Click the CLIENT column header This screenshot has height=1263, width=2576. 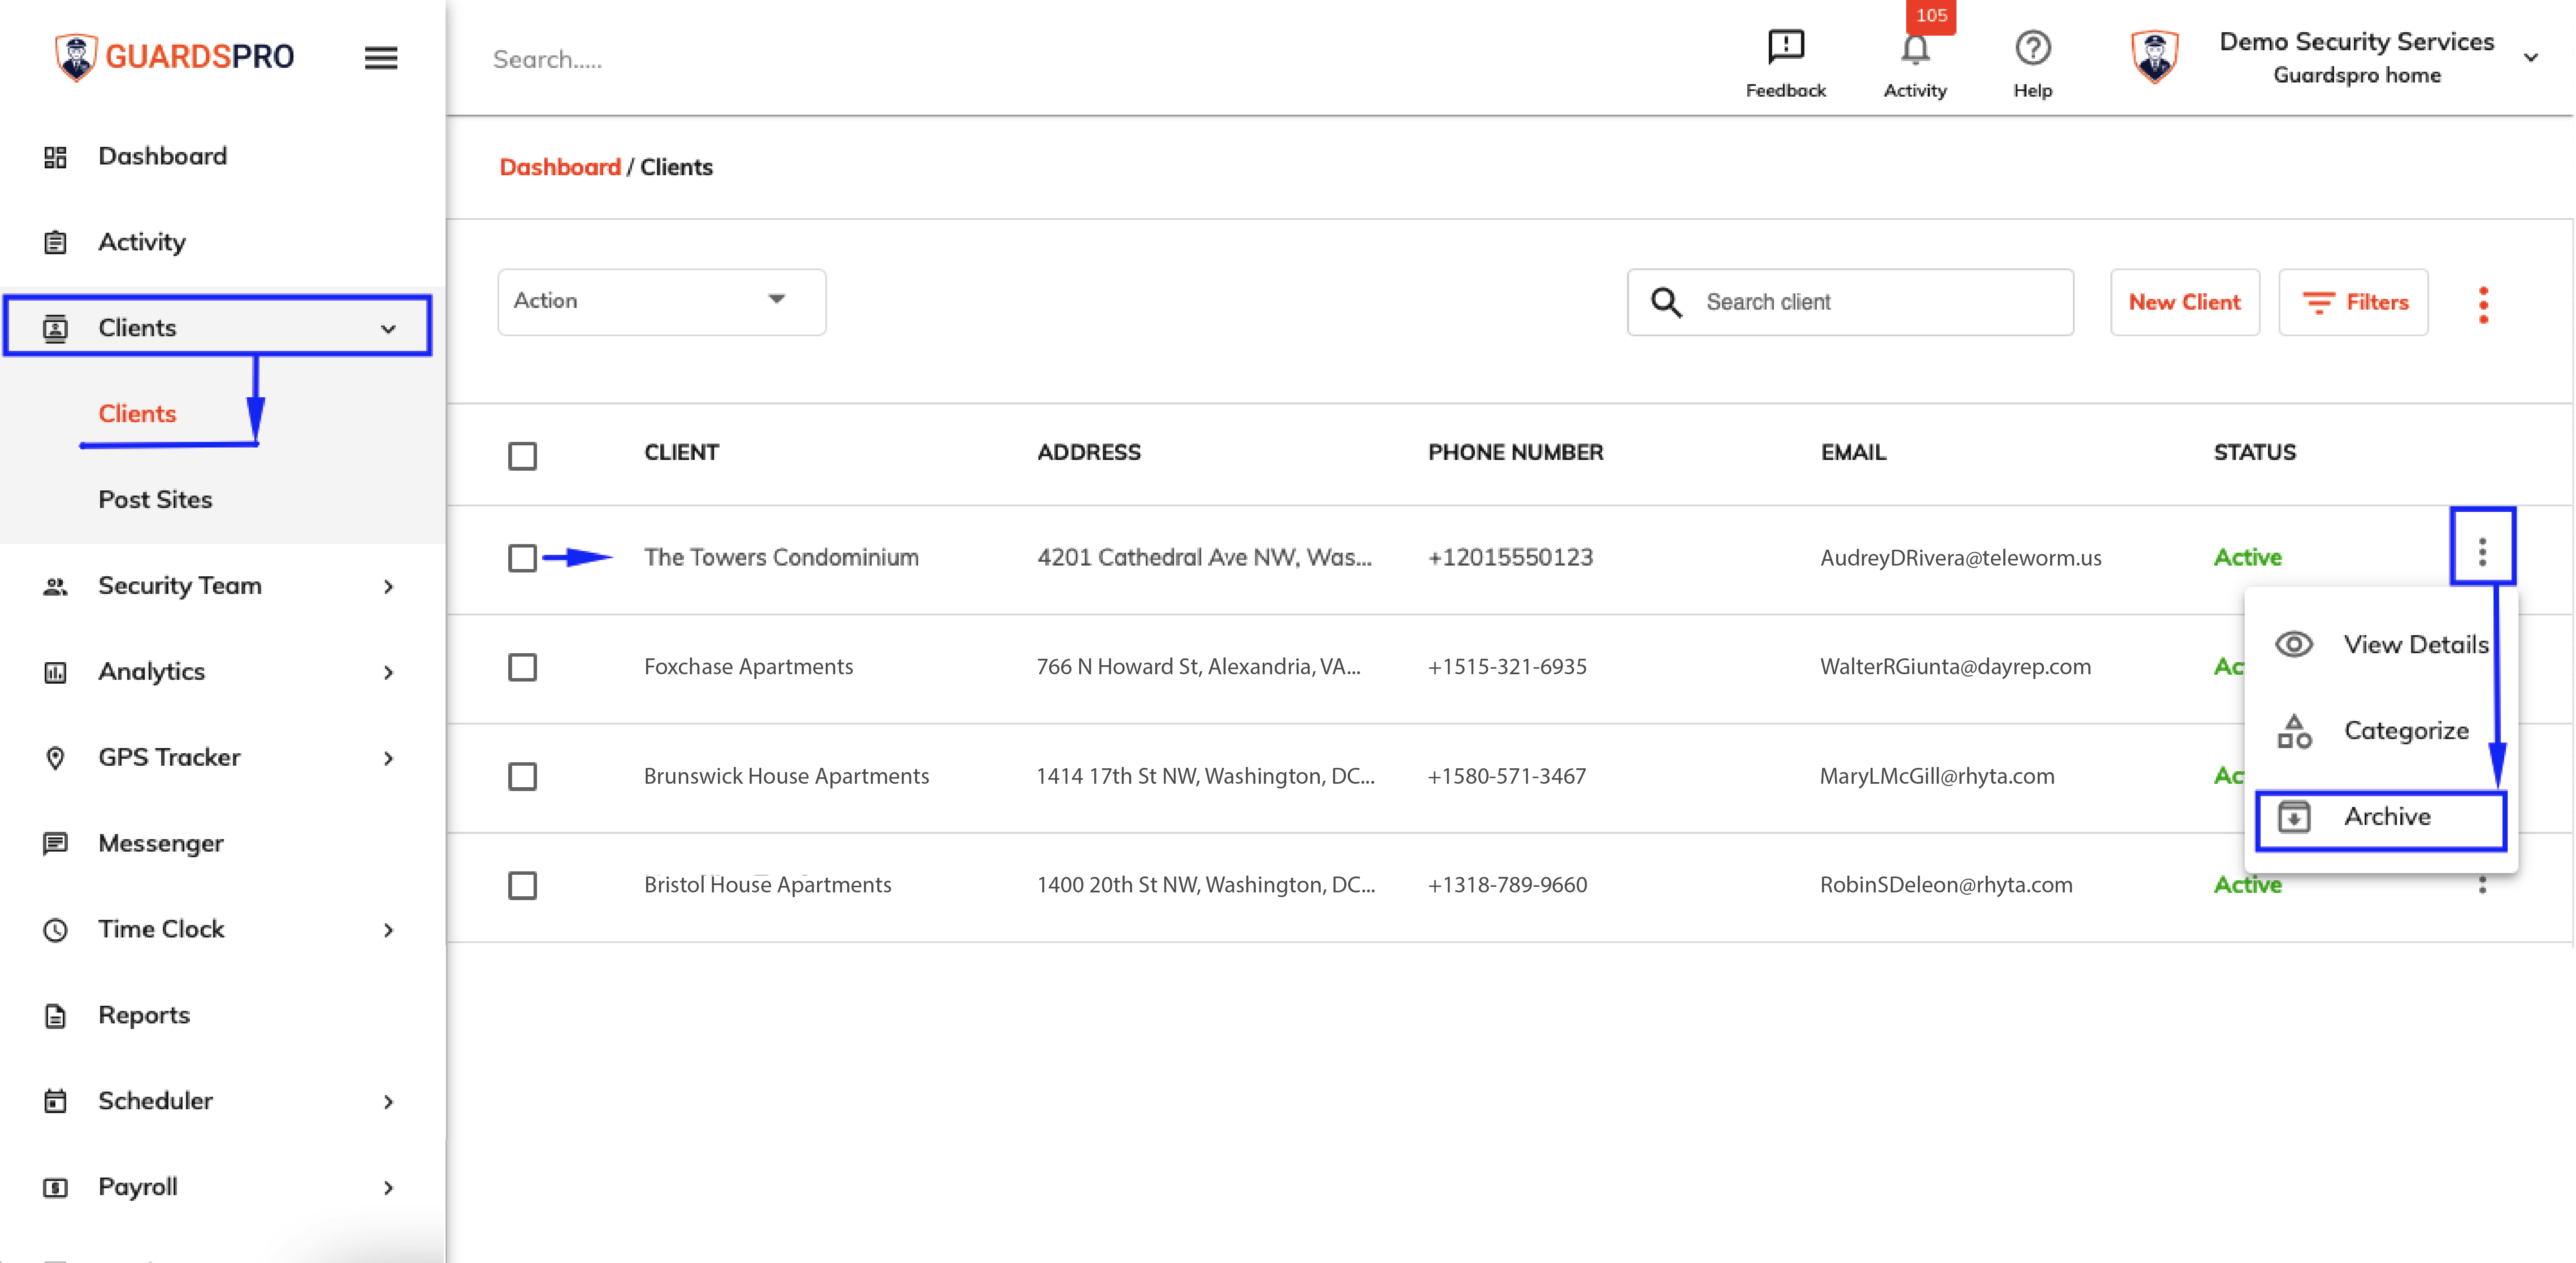coord(681,453)
